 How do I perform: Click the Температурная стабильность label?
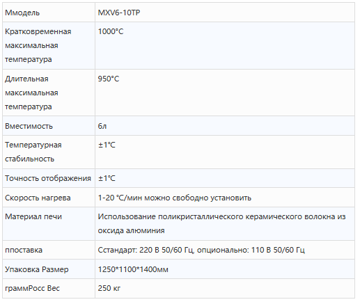coord(33,152)
